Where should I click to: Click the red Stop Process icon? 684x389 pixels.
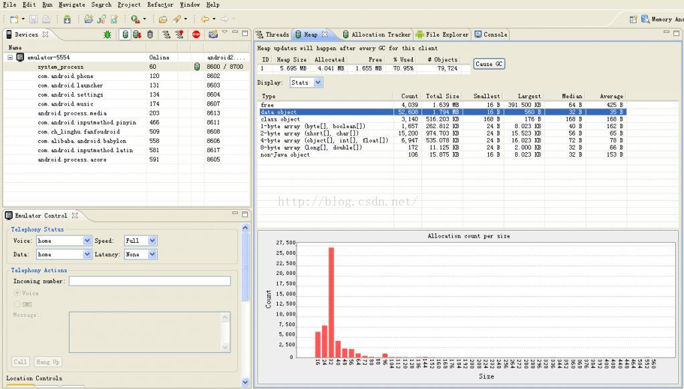(x=197, y=35)
